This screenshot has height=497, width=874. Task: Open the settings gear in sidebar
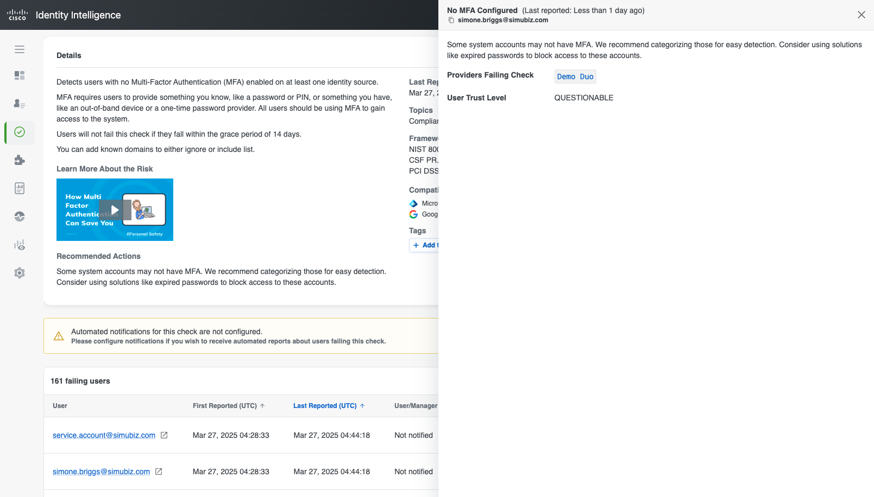(20, 273)
